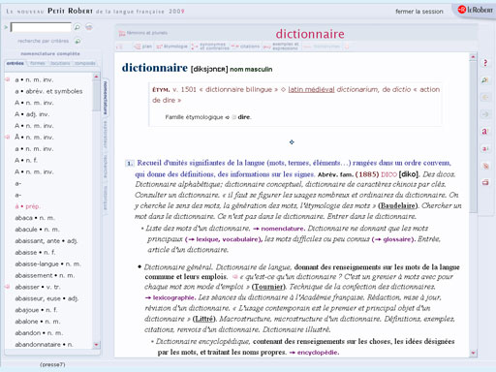This screenshot has height=372, width=496.
Task: Select abalone • n. m. entry
Action: click(x=38, y=322)
